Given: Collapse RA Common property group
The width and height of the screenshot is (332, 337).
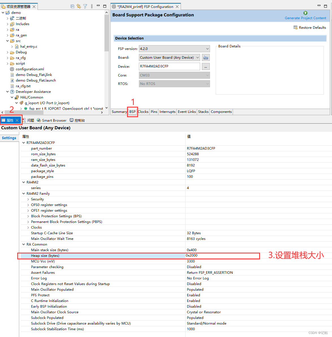Looking at the screenshot, I should (24, 244).
